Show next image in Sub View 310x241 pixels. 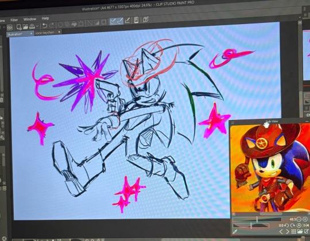pos(288,231)
